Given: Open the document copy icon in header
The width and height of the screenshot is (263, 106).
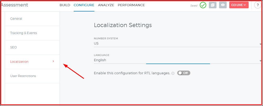Looking at the screenshot, I should (x=213, y=5).
